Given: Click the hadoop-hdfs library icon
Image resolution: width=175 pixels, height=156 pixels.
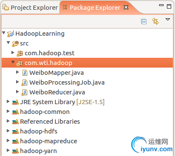Looking at the screenshot, I should click(15, 131).
